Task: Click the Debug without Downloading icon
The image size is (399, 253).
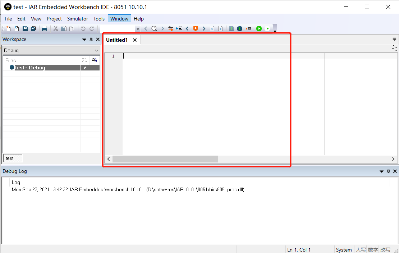Action: 267,28
